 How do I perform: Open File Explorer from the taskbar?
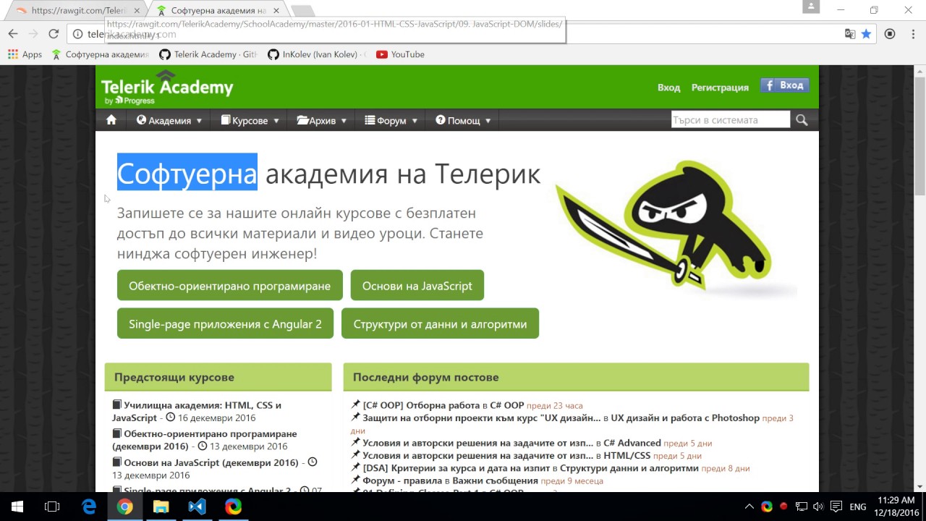pyautogui.click(x=161, y=507)
